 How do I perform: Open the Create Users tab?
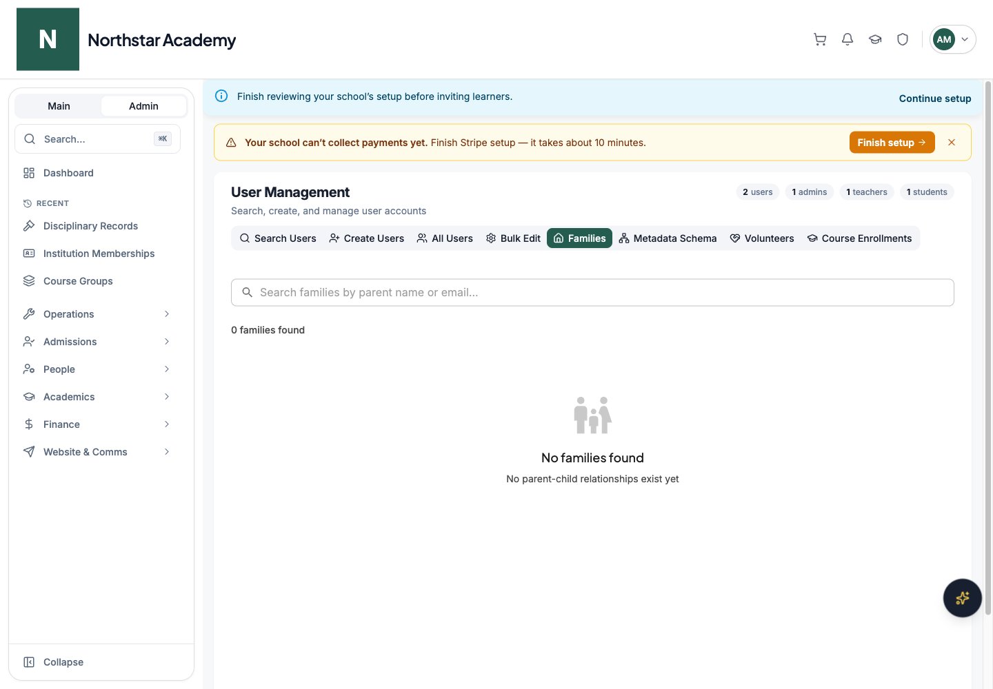coord(367,238)
